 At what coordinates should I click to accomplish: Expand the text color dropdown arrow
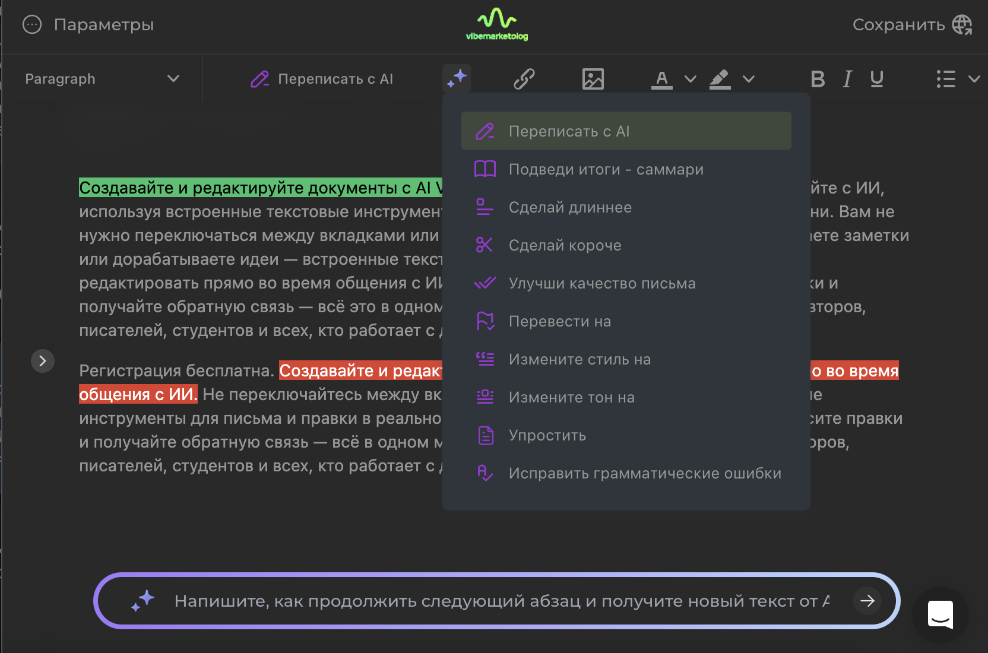coord(690,78)
